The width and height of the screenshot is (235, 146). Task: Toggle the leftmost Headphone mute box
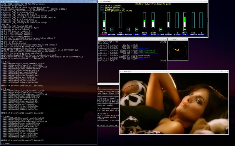click(x=112, y=29)
